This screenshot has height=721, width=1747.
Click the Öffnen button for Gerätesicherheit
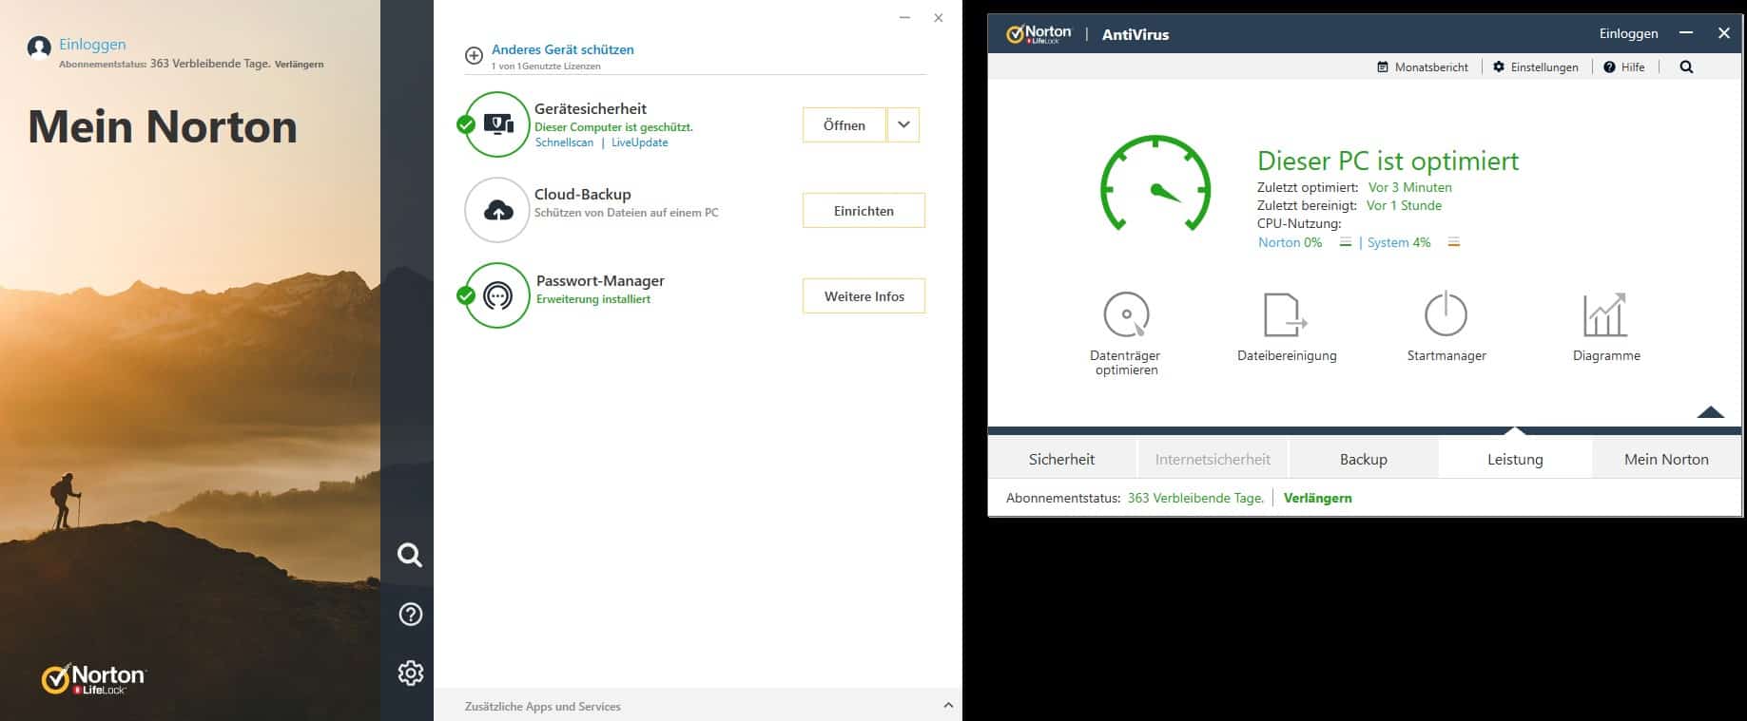(844, 124)
